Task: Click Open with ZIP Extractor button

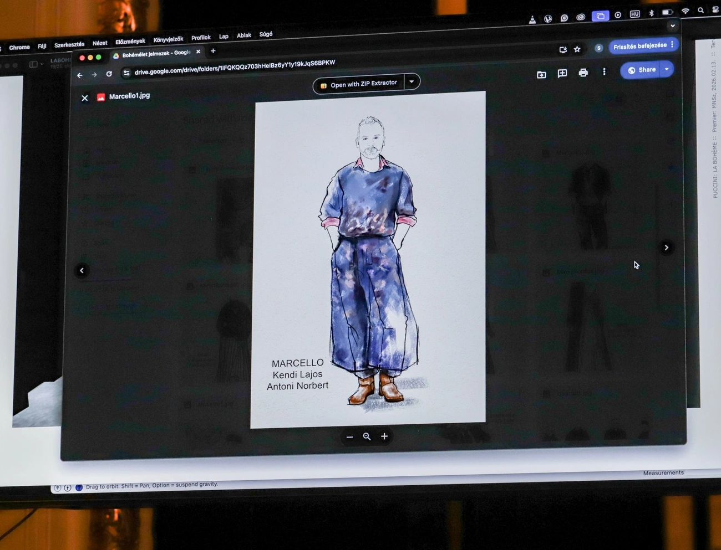Action: click(359, 84)
